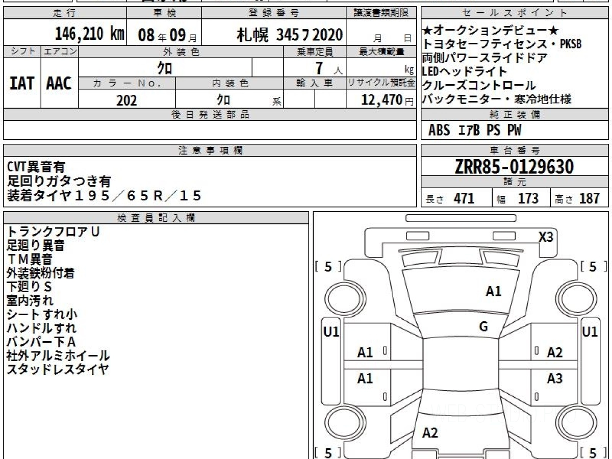Viewport: 612px width, 459px height.
Task: Click the TM異音 inspector note
Action: (x=30, y=259)
